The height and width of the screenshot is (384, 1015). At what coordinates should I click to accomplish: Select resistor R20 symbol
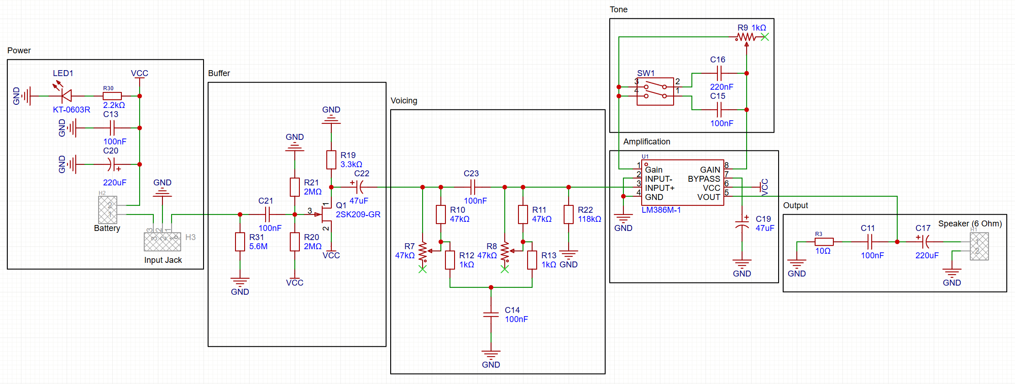point(295,242)
